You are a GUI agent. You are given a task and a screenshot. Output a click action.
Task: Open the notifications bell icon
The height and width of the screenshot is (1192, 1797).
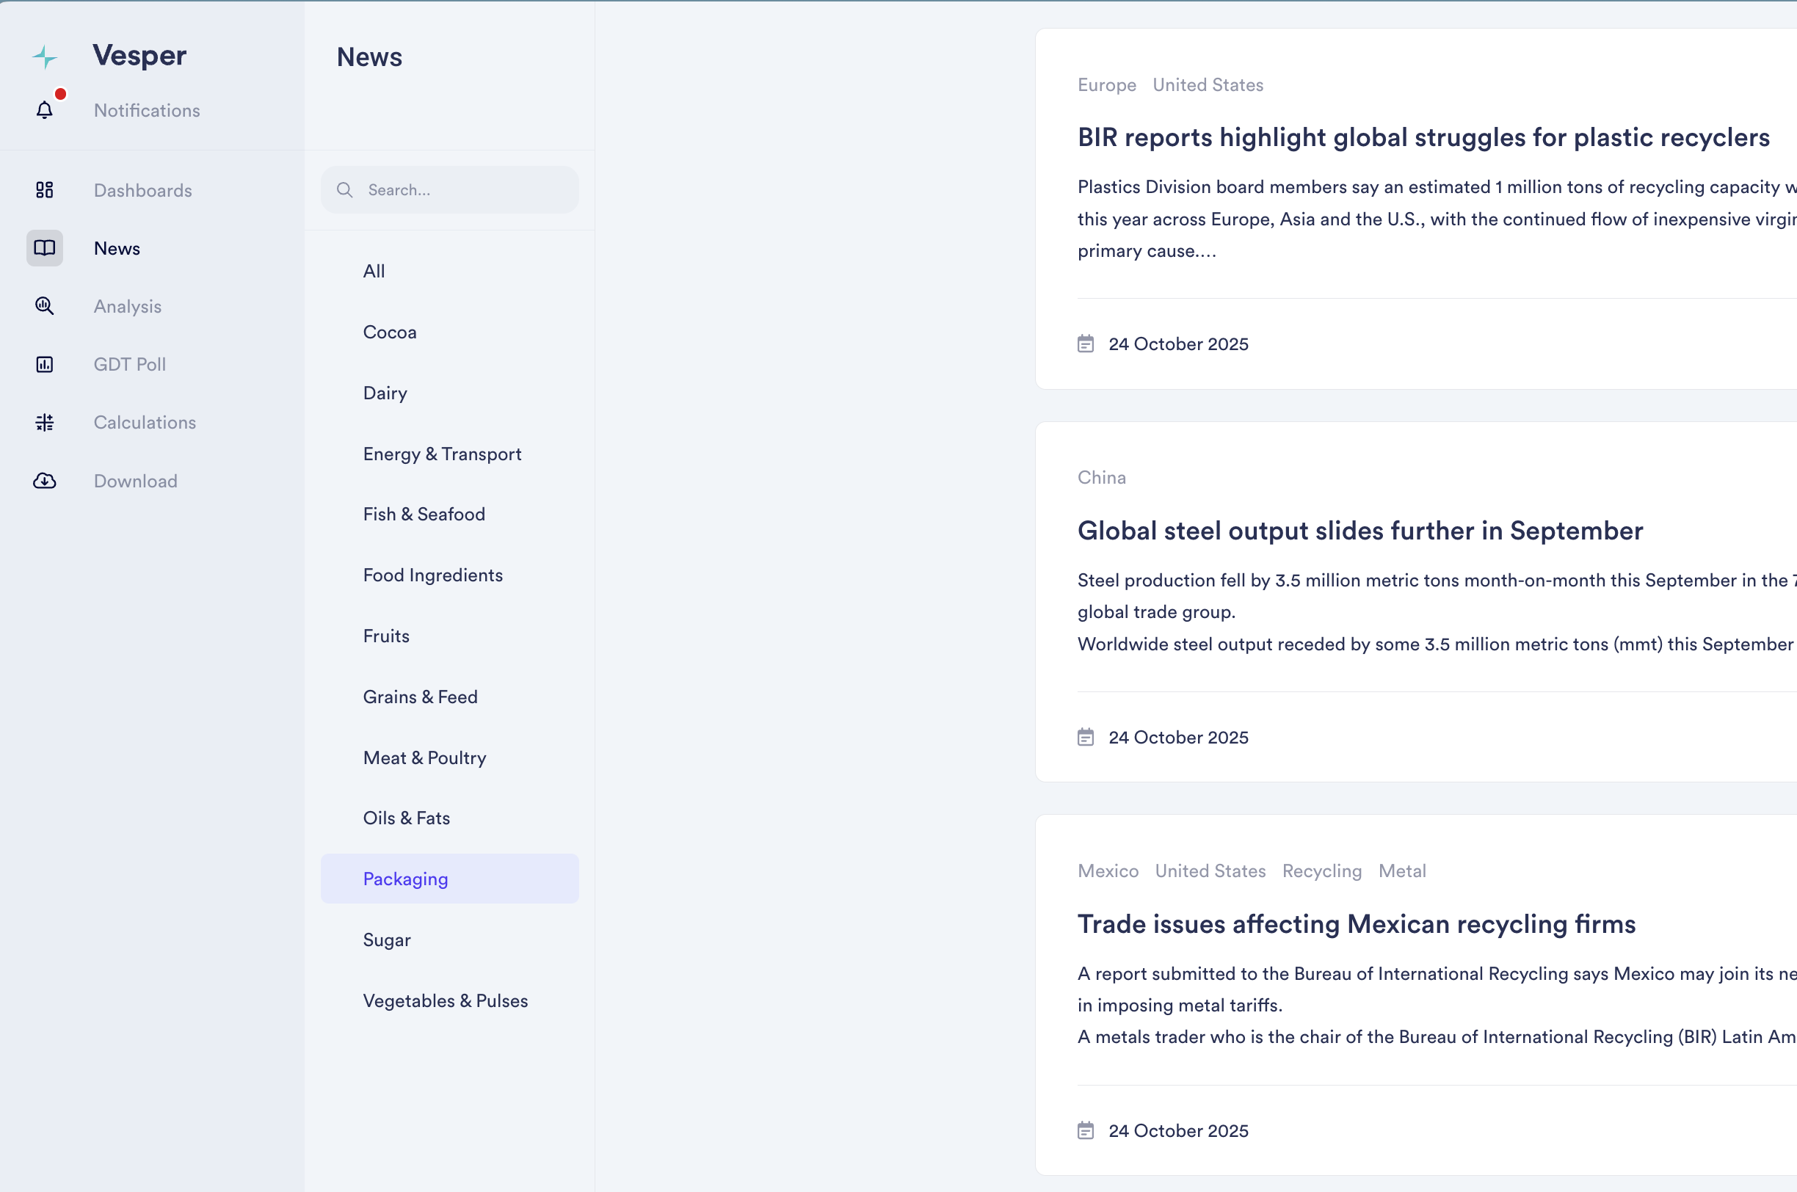[45, 111]
